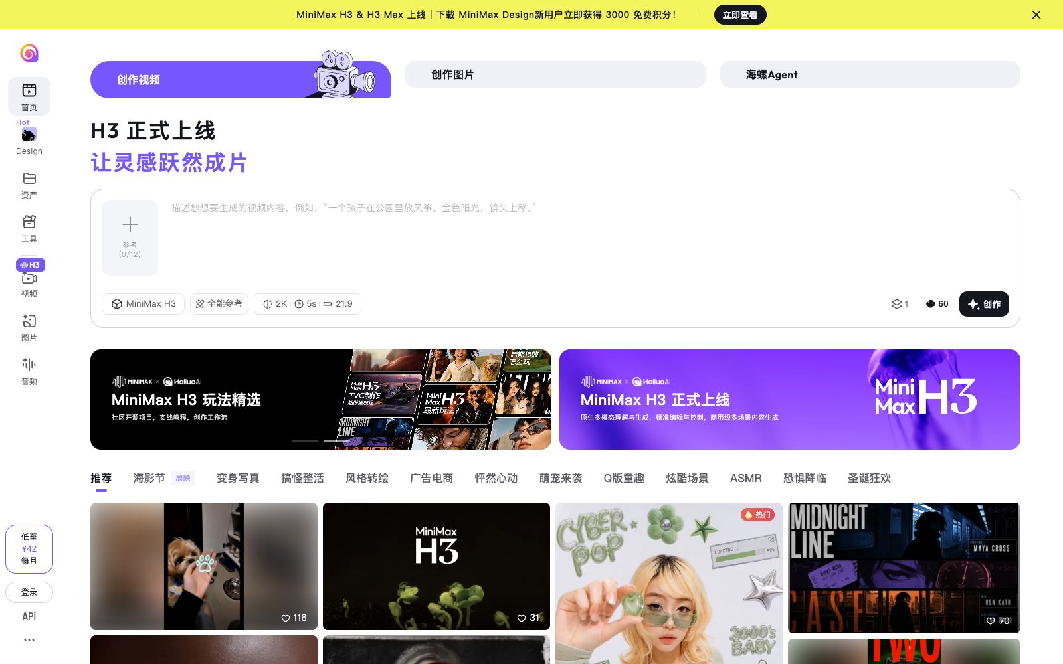This screenshot has width=1063, height=664.
Task: Click the black 创作 generate button
Action: [x=984, y=304]
